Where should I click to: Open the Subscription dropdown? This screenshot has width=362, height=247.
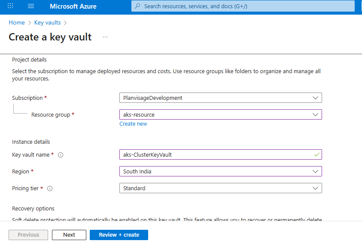pos(220,98)
